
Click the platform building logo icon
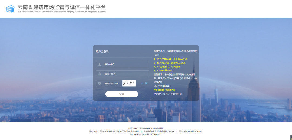[x=10, y=9]
